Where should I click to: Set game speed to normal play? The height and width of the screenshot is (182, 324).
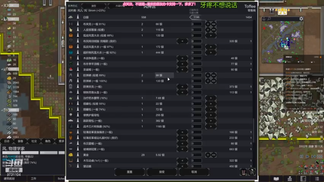(x=307, y=157)
